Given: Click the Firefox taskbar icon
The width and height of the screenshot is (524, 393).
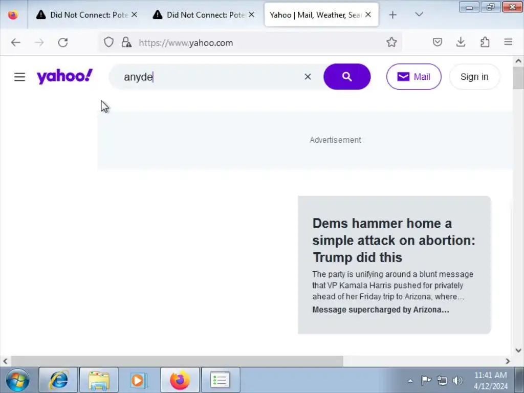Looking at the screenshot, I should 180,380.
